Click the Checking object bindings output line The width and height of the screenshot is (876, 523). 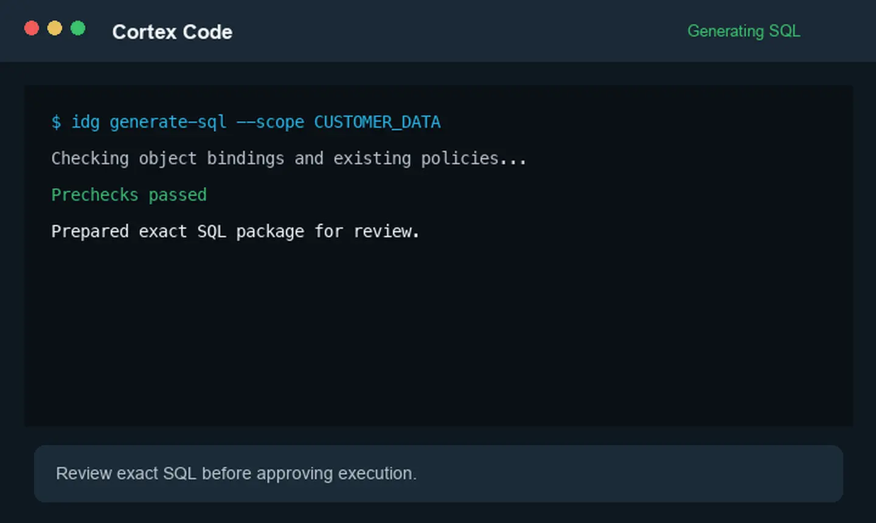[x=289, y=159]
